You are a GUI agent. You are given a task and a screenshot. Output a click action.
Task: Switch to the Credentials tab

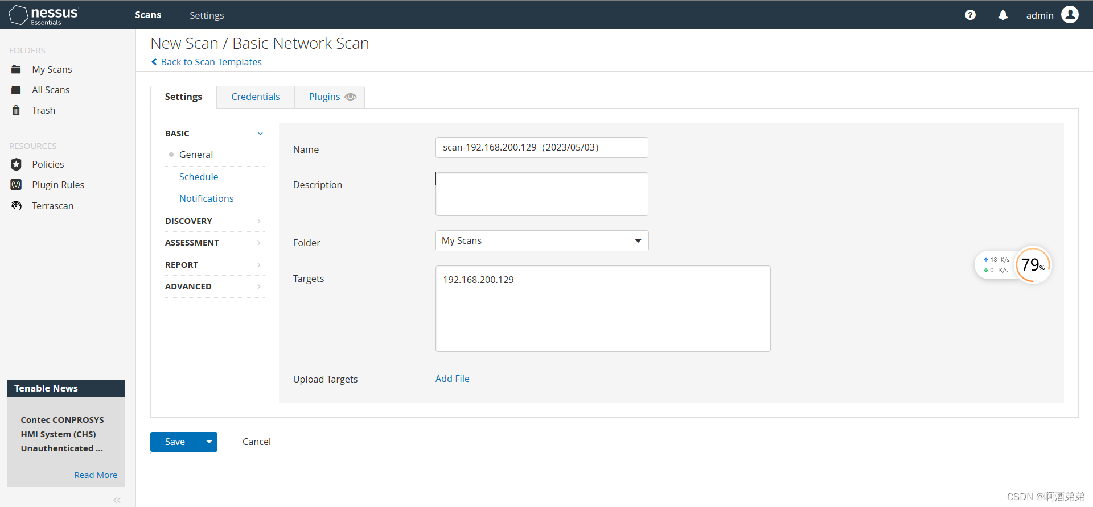coord(256,97)
